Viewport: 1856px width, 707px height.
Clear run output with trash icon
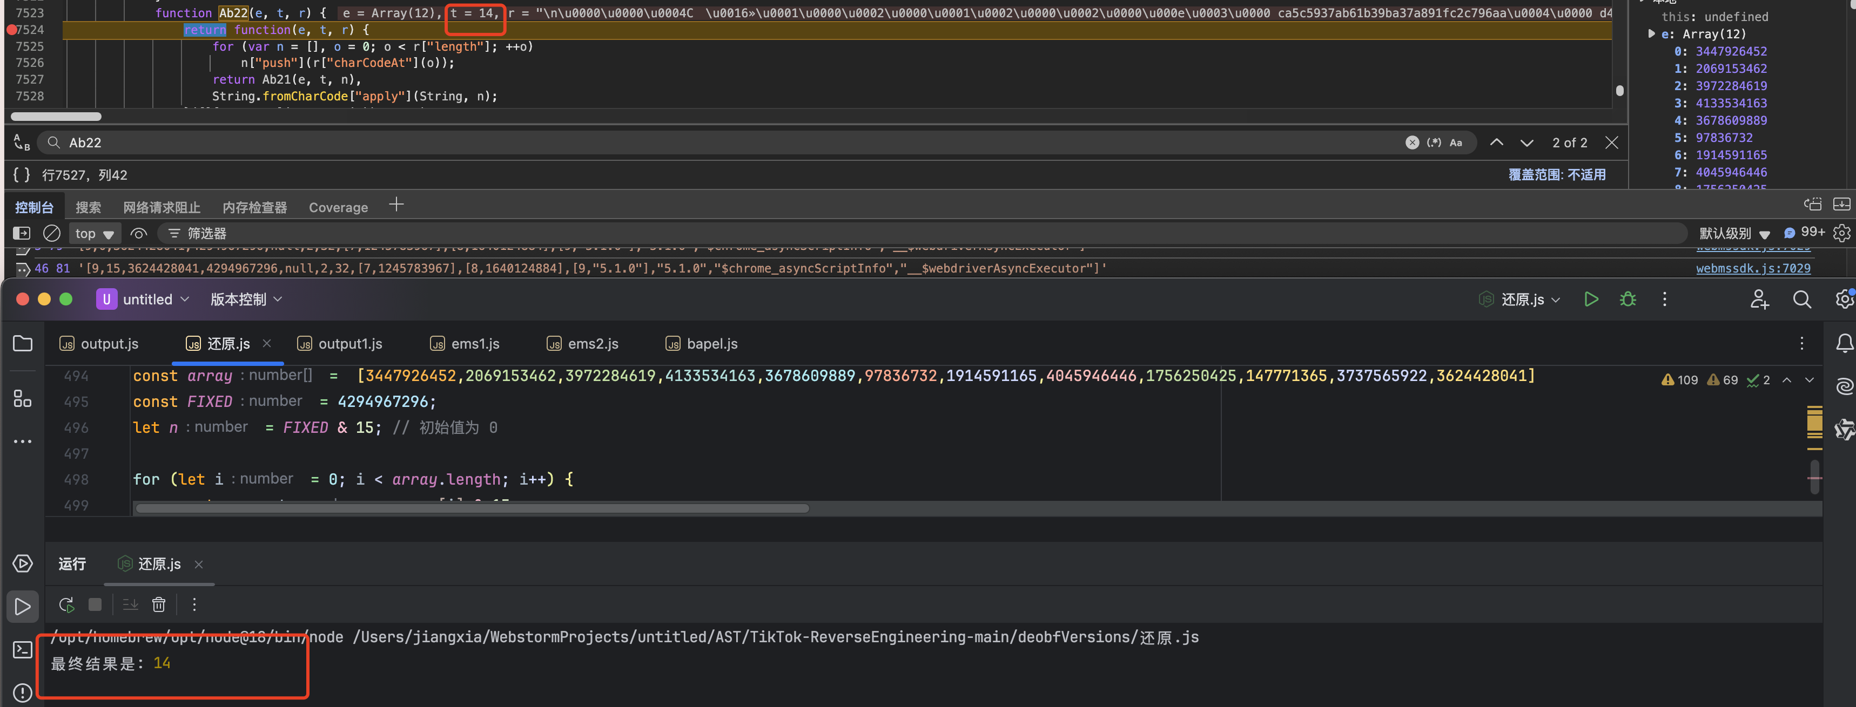click(159, 605)
